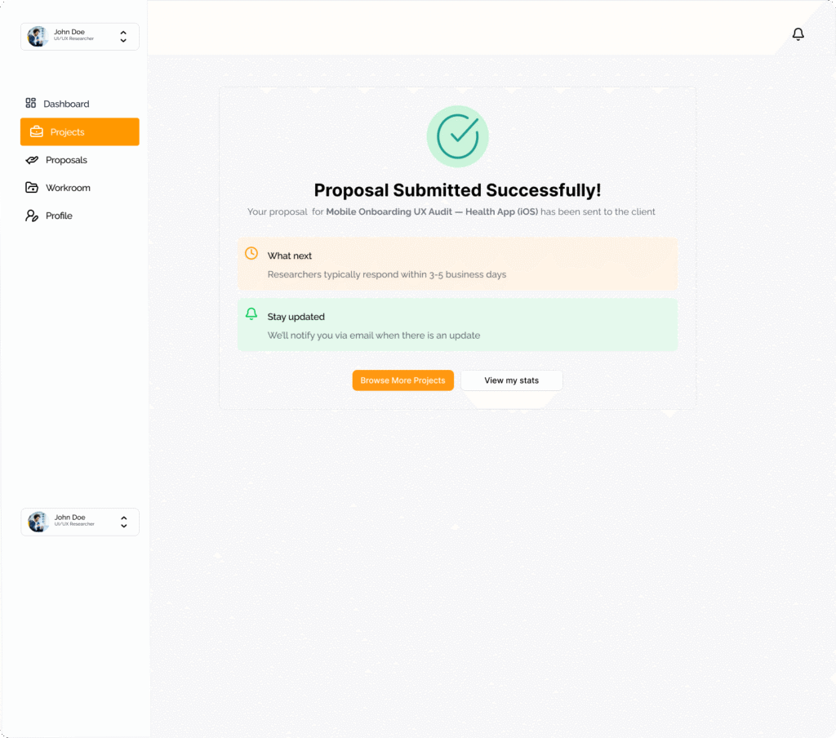Click the handshake icon beside Proposals
The height and width of the screenshot is (738, 836).
[x=32, y=160]
